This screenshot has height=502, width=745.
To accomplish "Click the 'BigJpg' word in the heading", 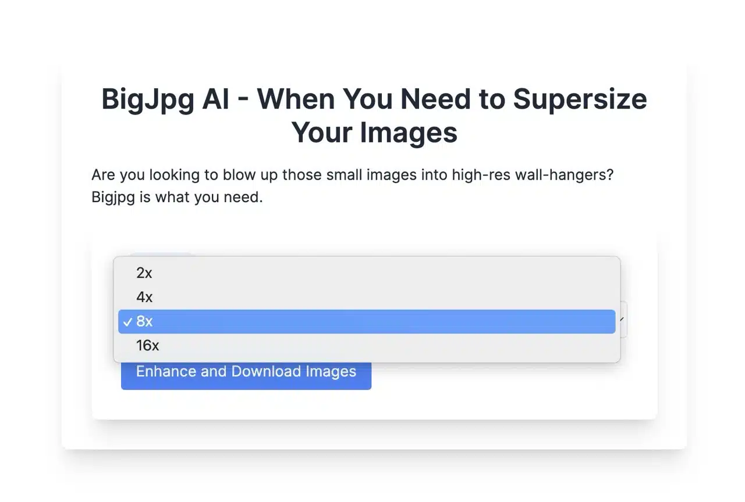I will point(147,99).
